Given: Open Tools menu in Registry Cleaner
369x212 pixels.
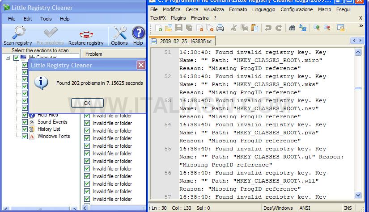Looking at the screenshot, I should click(x=46, y=19).
